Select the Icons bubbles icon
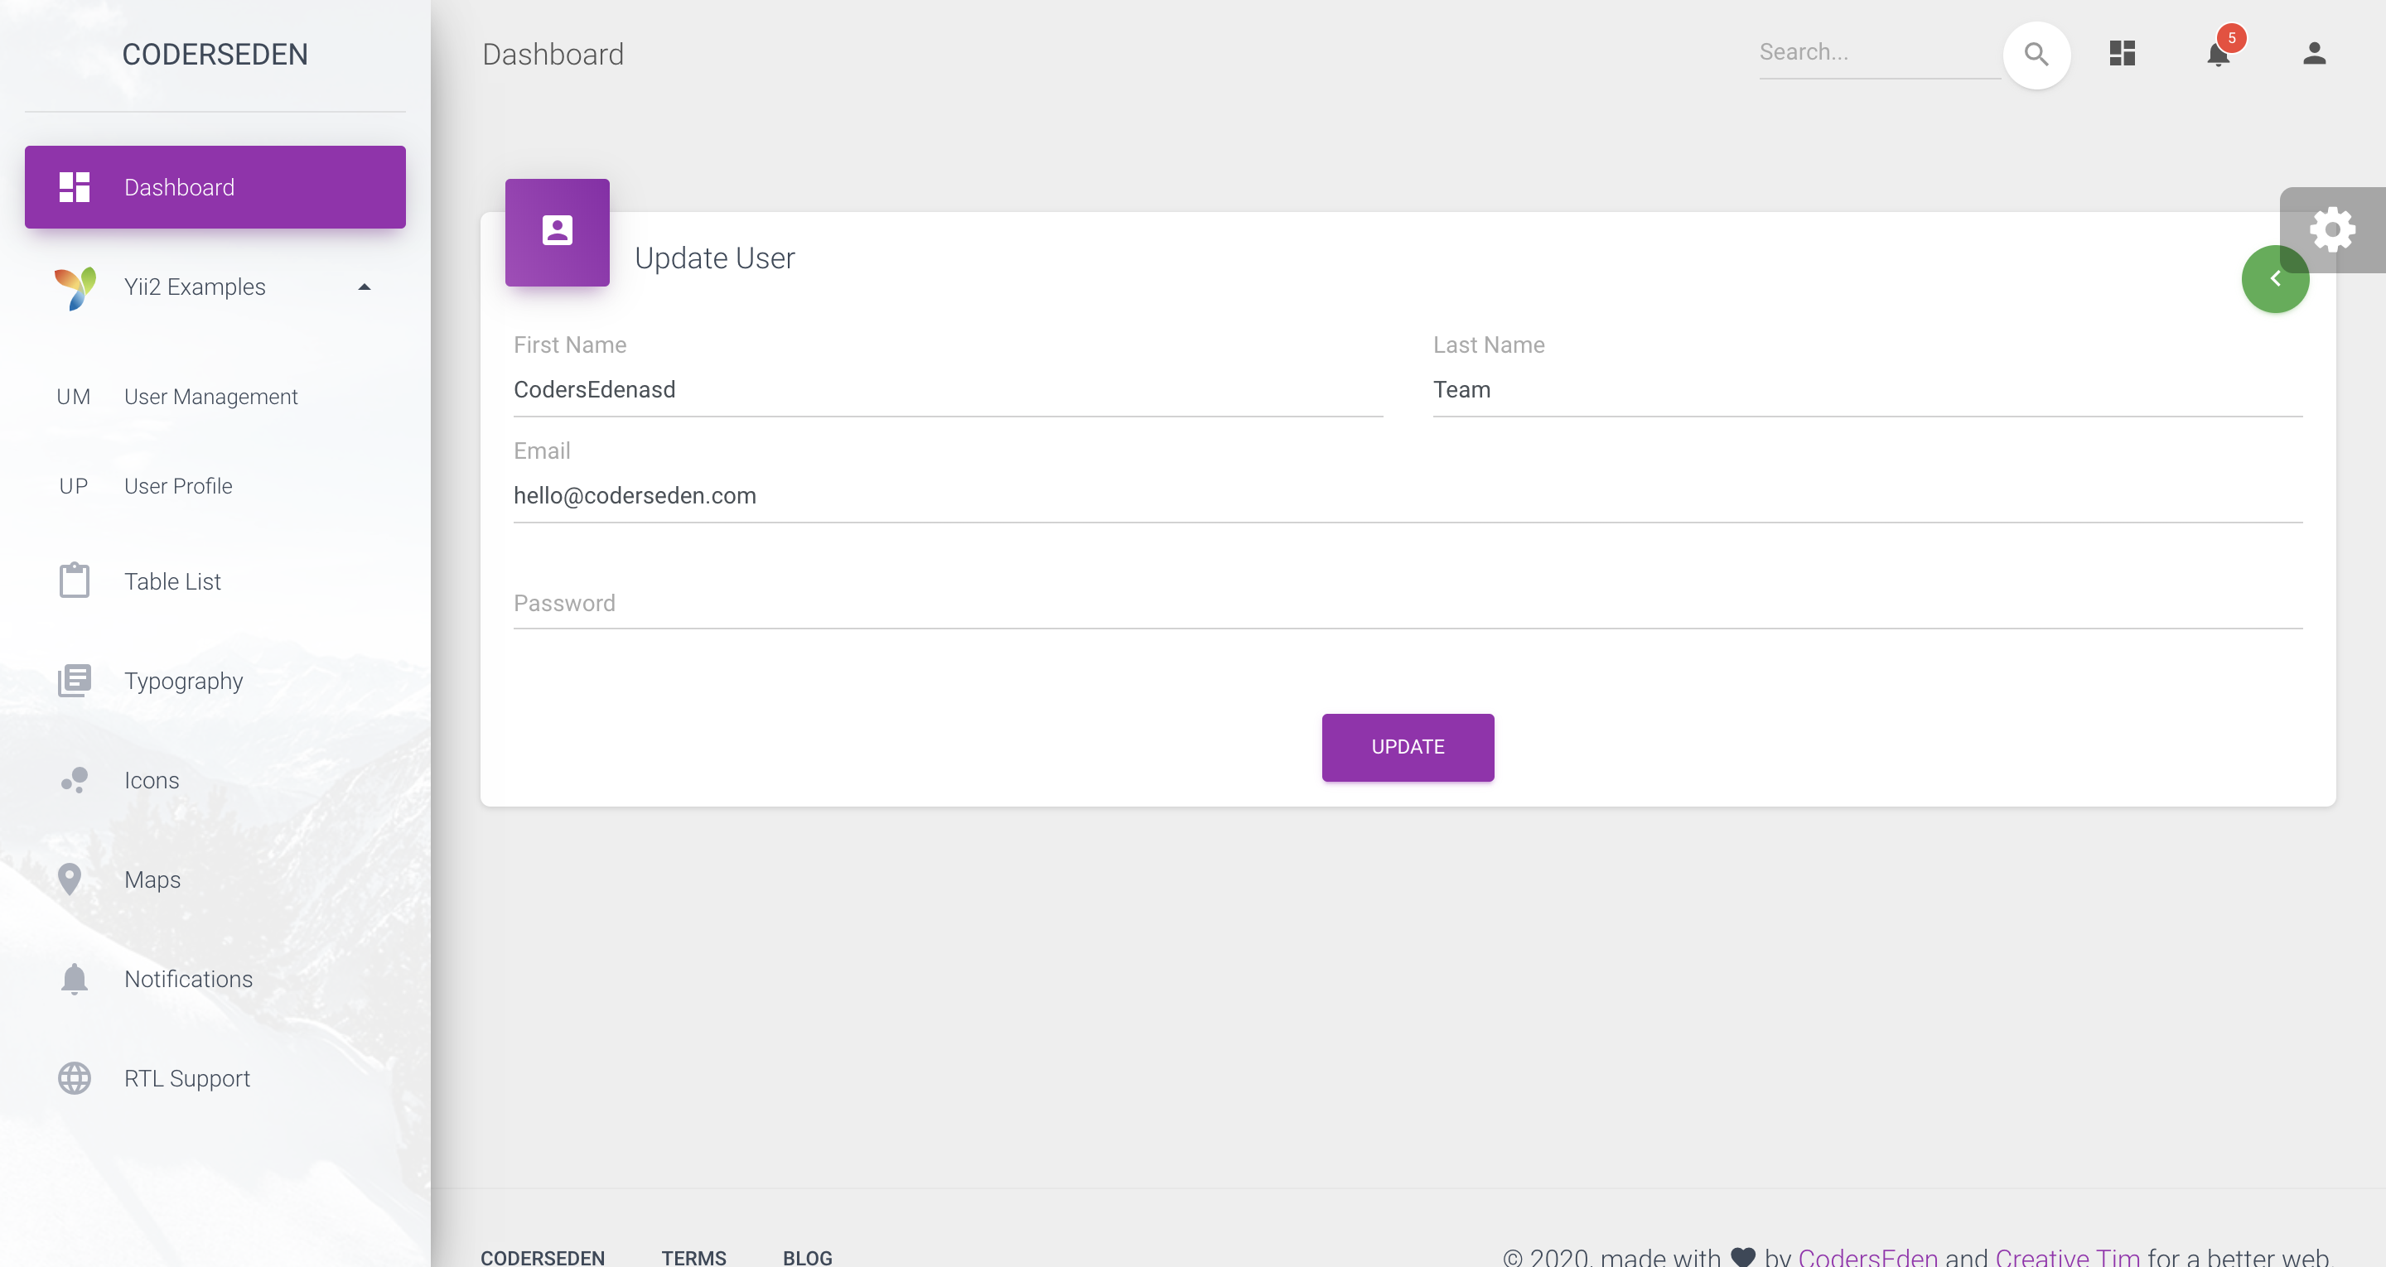Screen dimensions: 2386x1267 pos(74,780)
